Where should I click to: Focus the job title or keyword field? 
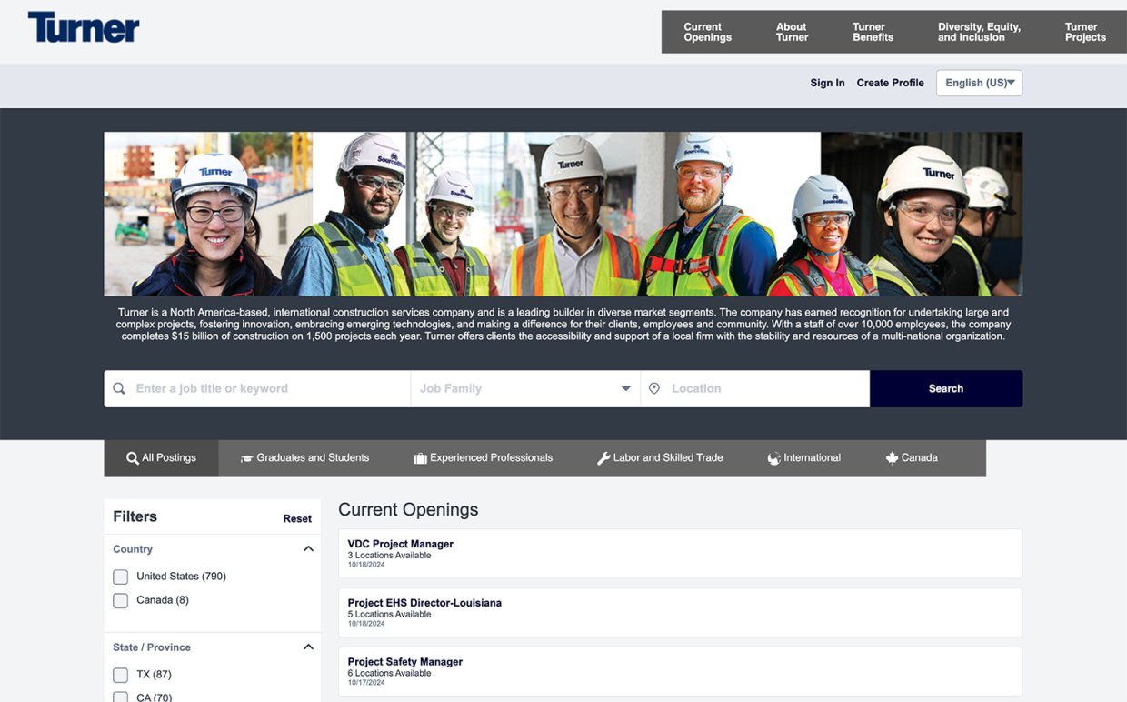point(257,388)
